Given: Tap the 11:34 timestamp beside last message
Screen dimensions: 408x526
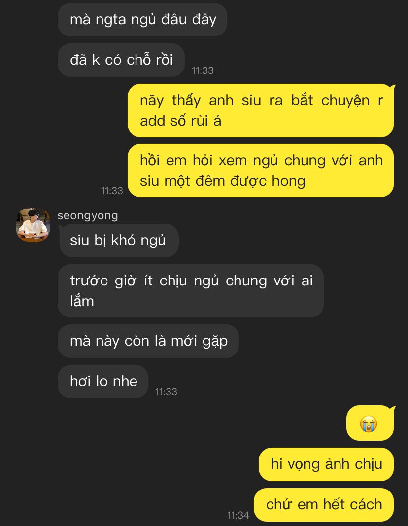Looking at the screenshot, I should pyautogui.click(x=238, y=515).
